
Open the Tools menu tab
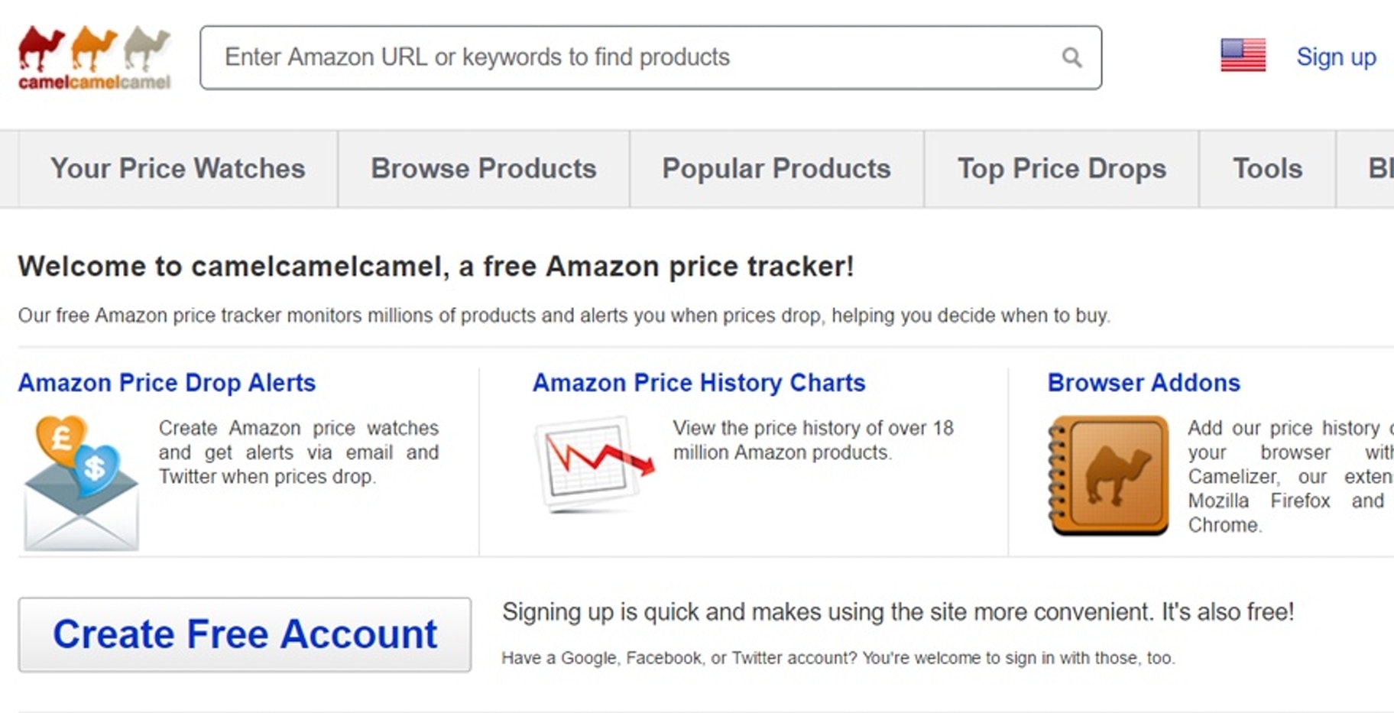[1267, 169]
